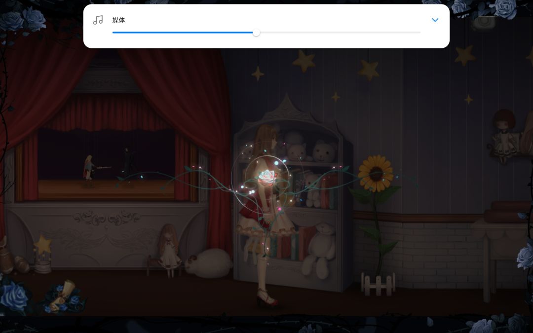Click the 媒体 label in the volume panel
The height and width of the screenshot is (333, 533).
pyautogui.click(x=118, y=20)
